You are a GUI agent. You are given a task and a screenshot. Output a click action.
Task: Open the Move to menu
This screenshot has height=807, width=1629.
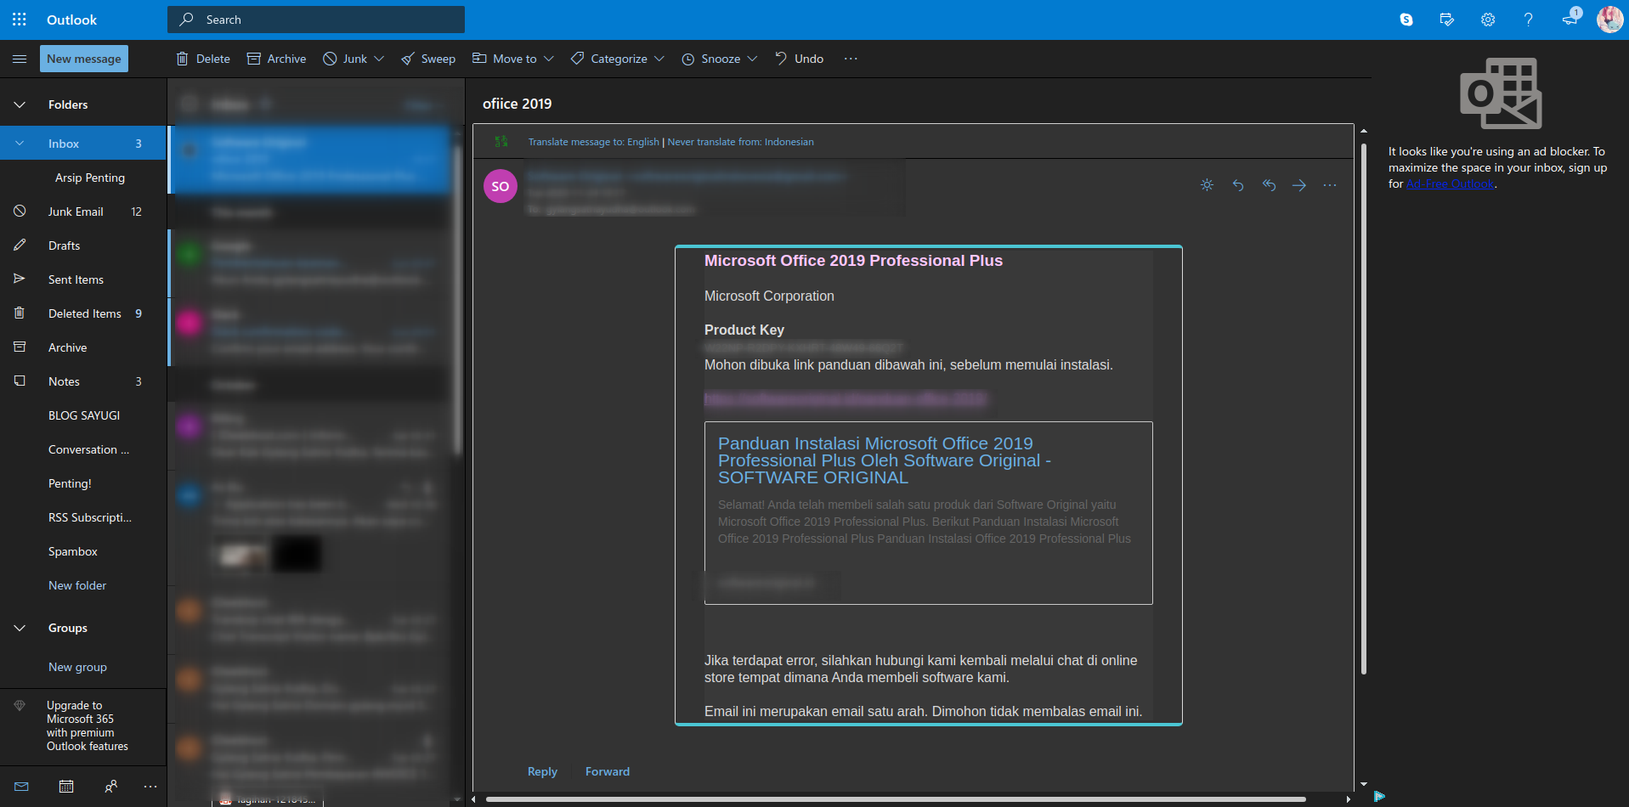pyautogui.click(x=513, y=59)
